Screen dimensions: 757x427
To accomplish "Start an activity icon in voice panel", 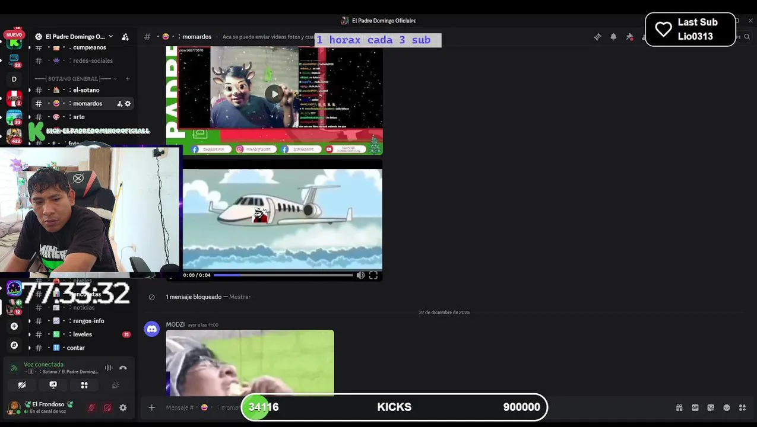I will click(x=84, y=385).
